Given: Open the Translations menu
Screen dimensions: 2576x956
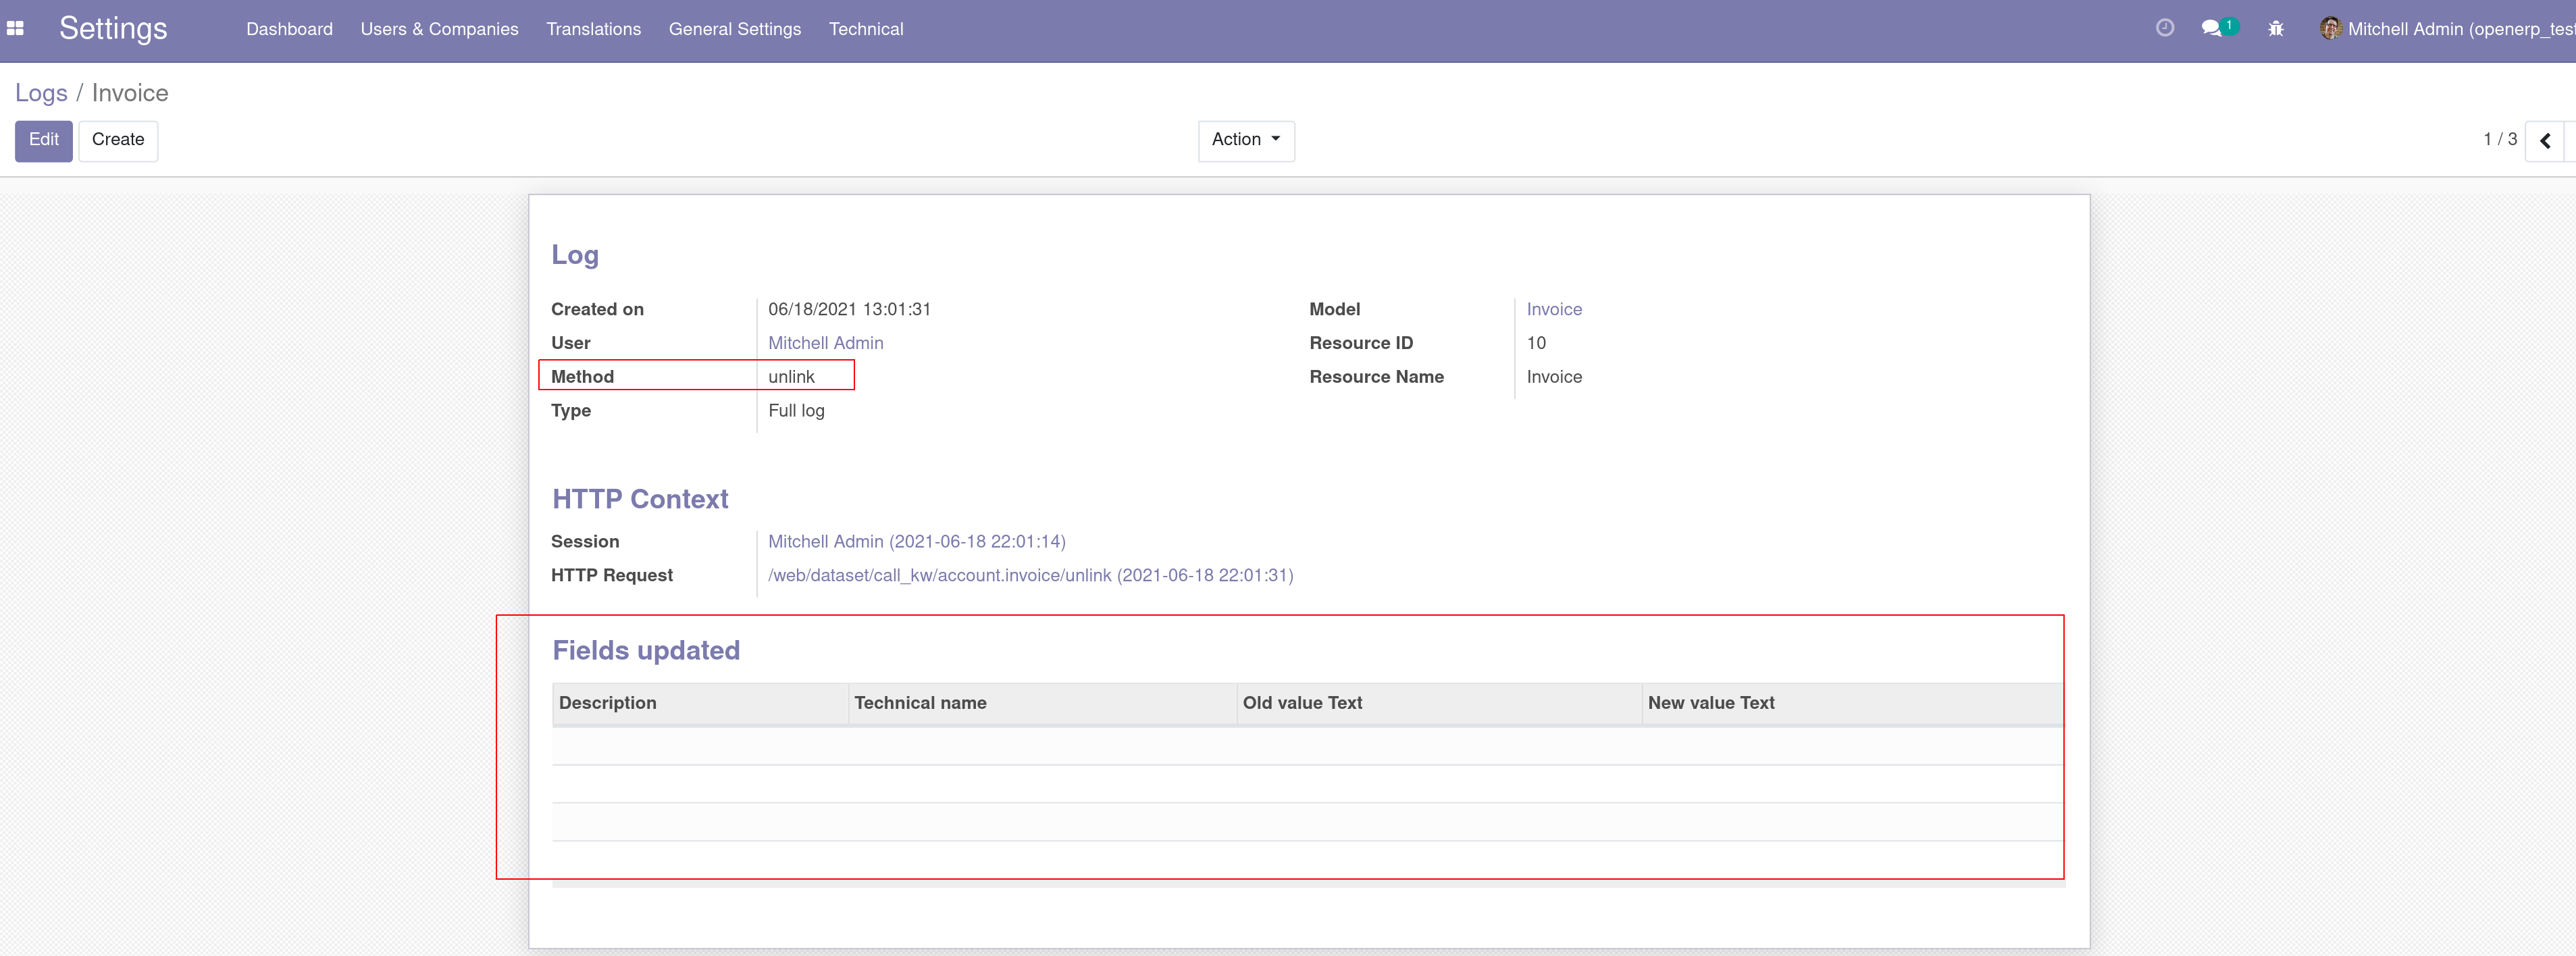Looking at the screenshot, I should [x=593, y=29].
